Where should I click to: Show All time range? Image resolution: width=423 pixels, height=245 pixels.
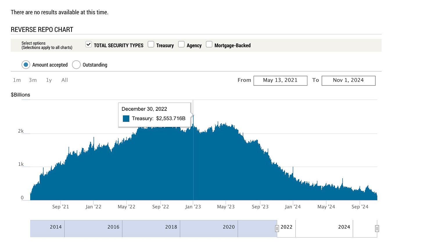click(x=64, y=80)
